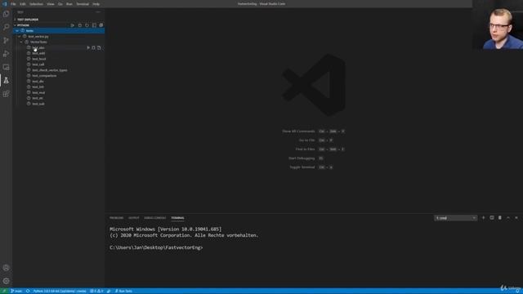Show source of the test_abs test
This screenshot has height=294, width=523.
pos(99,47)
